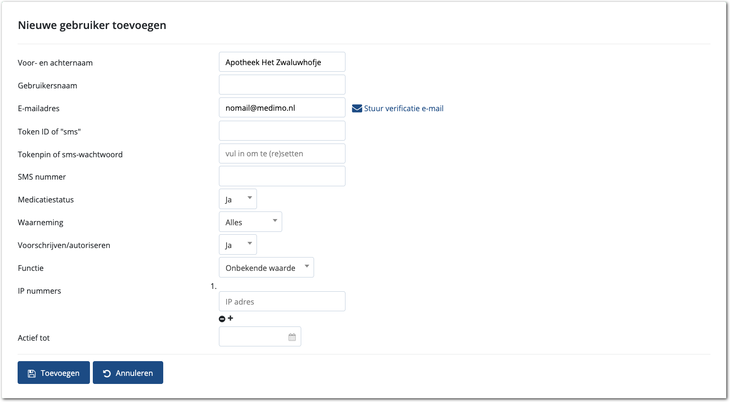This screenshot has height=402, width=730.
Task: Click the Voor- en achternaam text field
Action: pos(282,62)
